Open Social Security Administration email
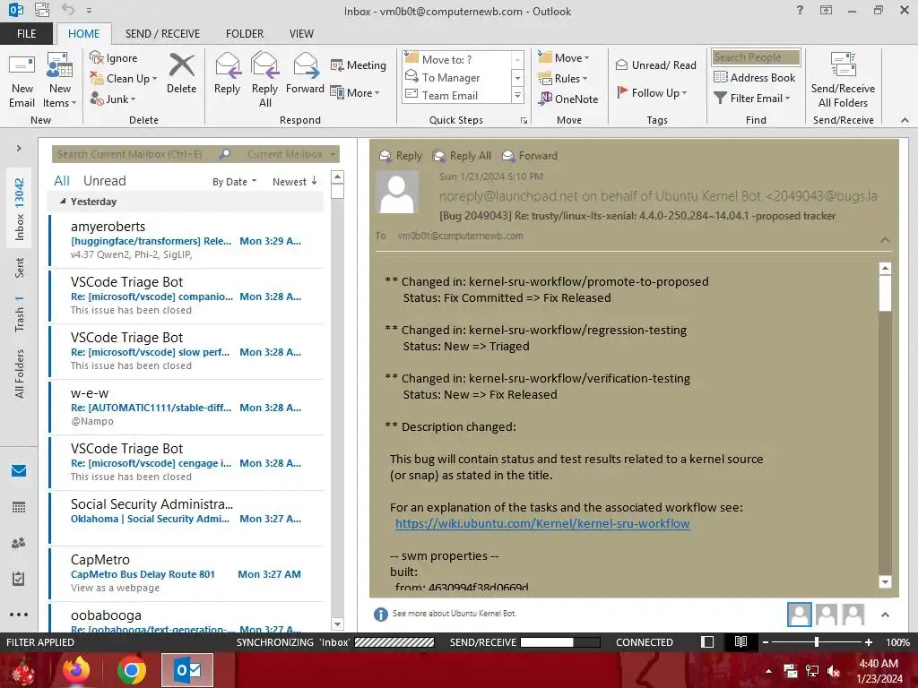This screenshot has width=918, height=688. click(x=186, y=519)
